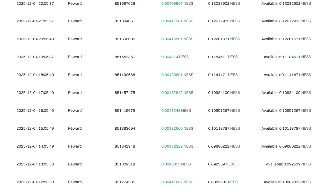Image resolution: width=318 pixels, height=192 pixels.
Task: Click the 2025-12-04 22:05:37 timestamp
Action: 35,3
